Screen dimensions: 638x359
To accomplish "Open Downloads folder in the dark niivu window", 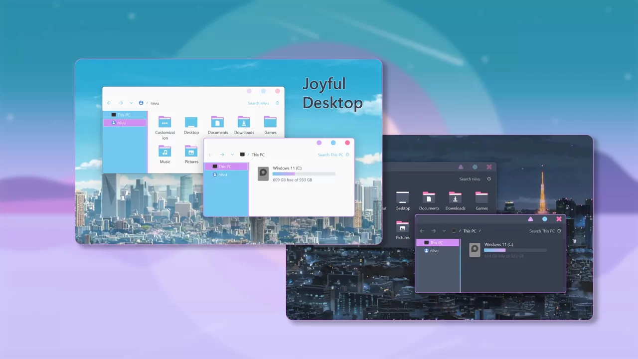I will click(x=456, y=201).
